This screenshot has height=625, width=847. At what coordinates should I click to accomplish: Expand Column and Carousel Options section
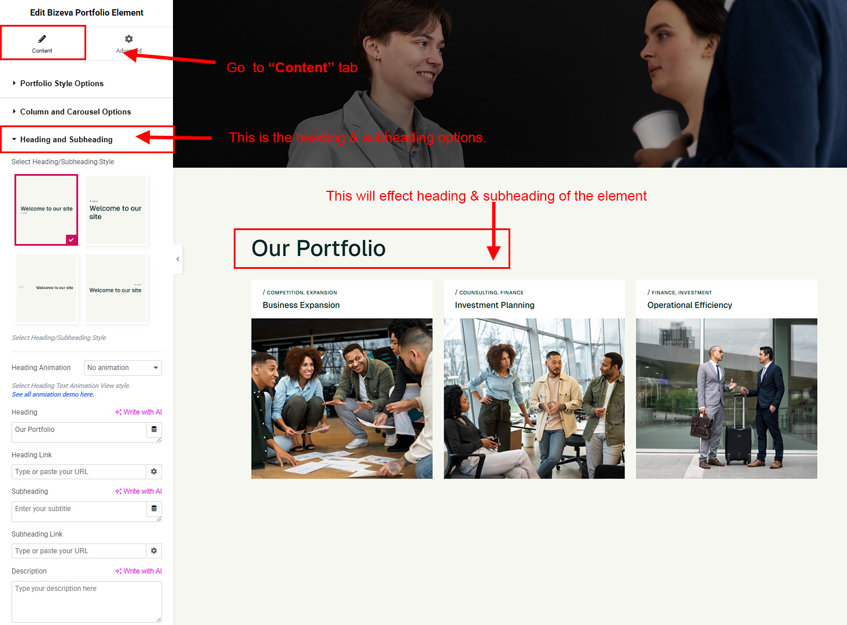point(75,112)
